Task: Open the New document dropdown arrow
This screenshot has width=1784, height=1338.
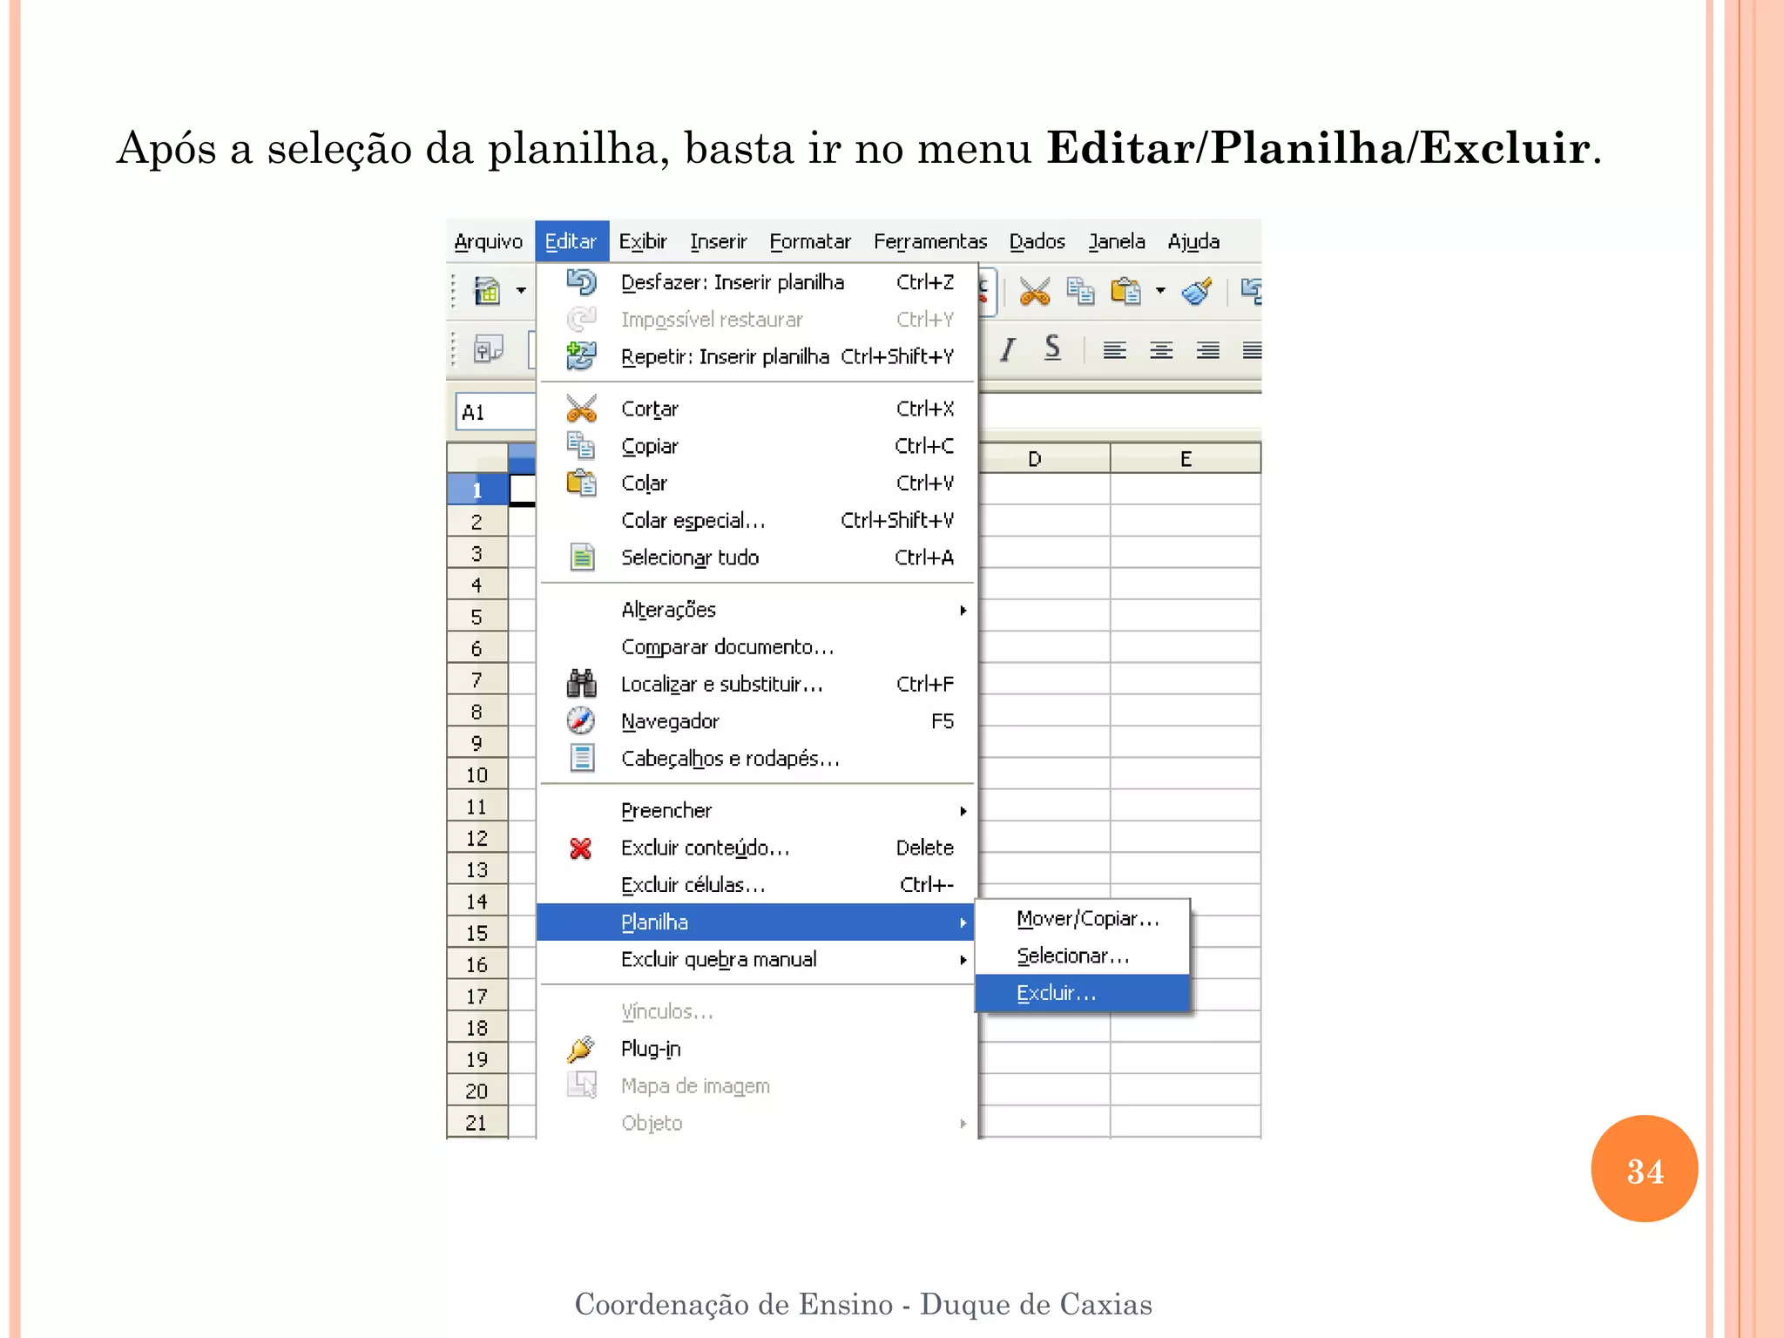Action: (521, 291)
